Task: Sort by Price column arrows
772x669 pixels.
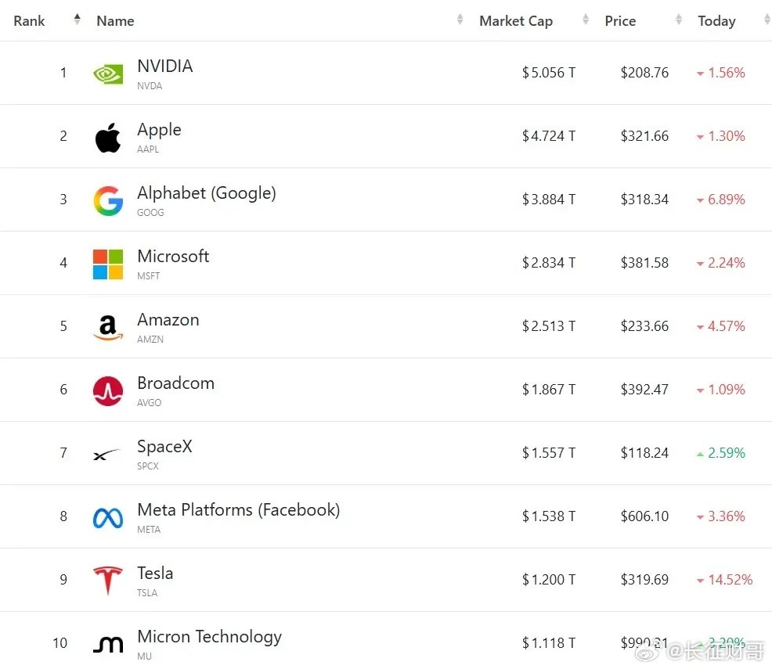Action: click(679, 20)
